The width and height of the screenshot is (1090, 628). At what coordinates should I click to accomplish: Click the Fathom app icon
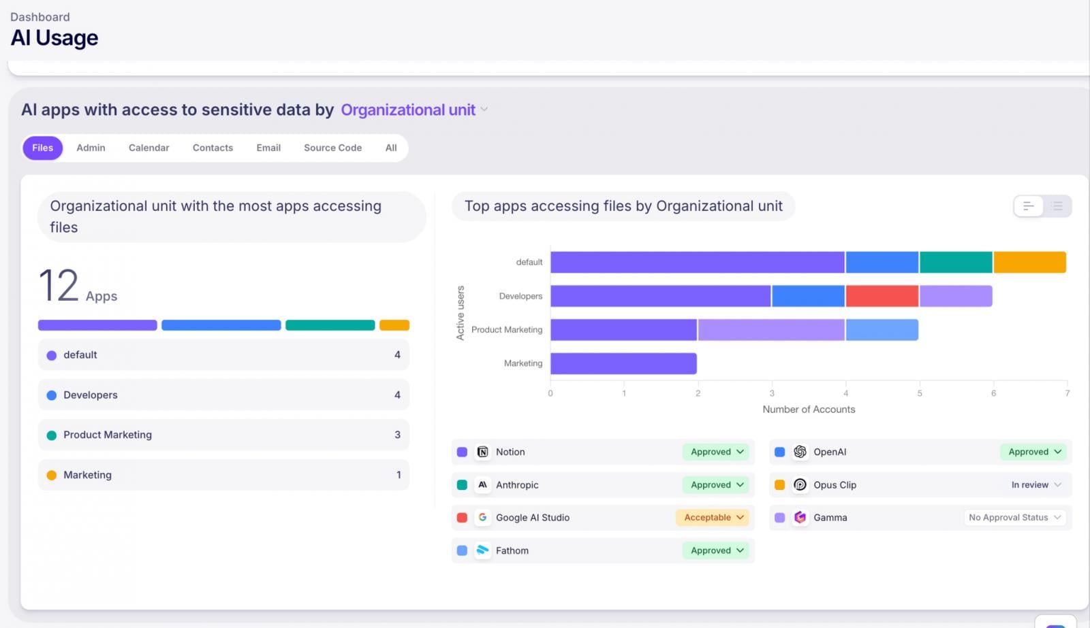[483, 550]
